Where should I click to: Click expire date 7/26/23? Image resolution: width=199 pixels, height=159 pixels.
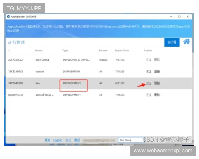pyautogui.click(x=120, y=95)
